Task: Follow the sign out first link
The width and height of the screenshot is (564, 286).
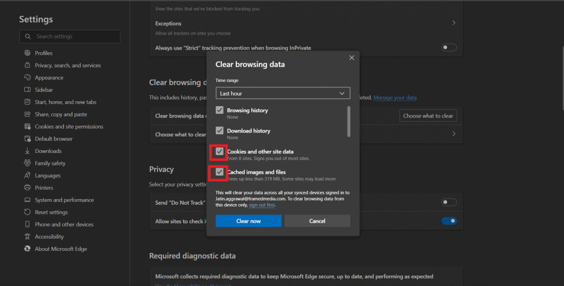Action: point(262,205)
